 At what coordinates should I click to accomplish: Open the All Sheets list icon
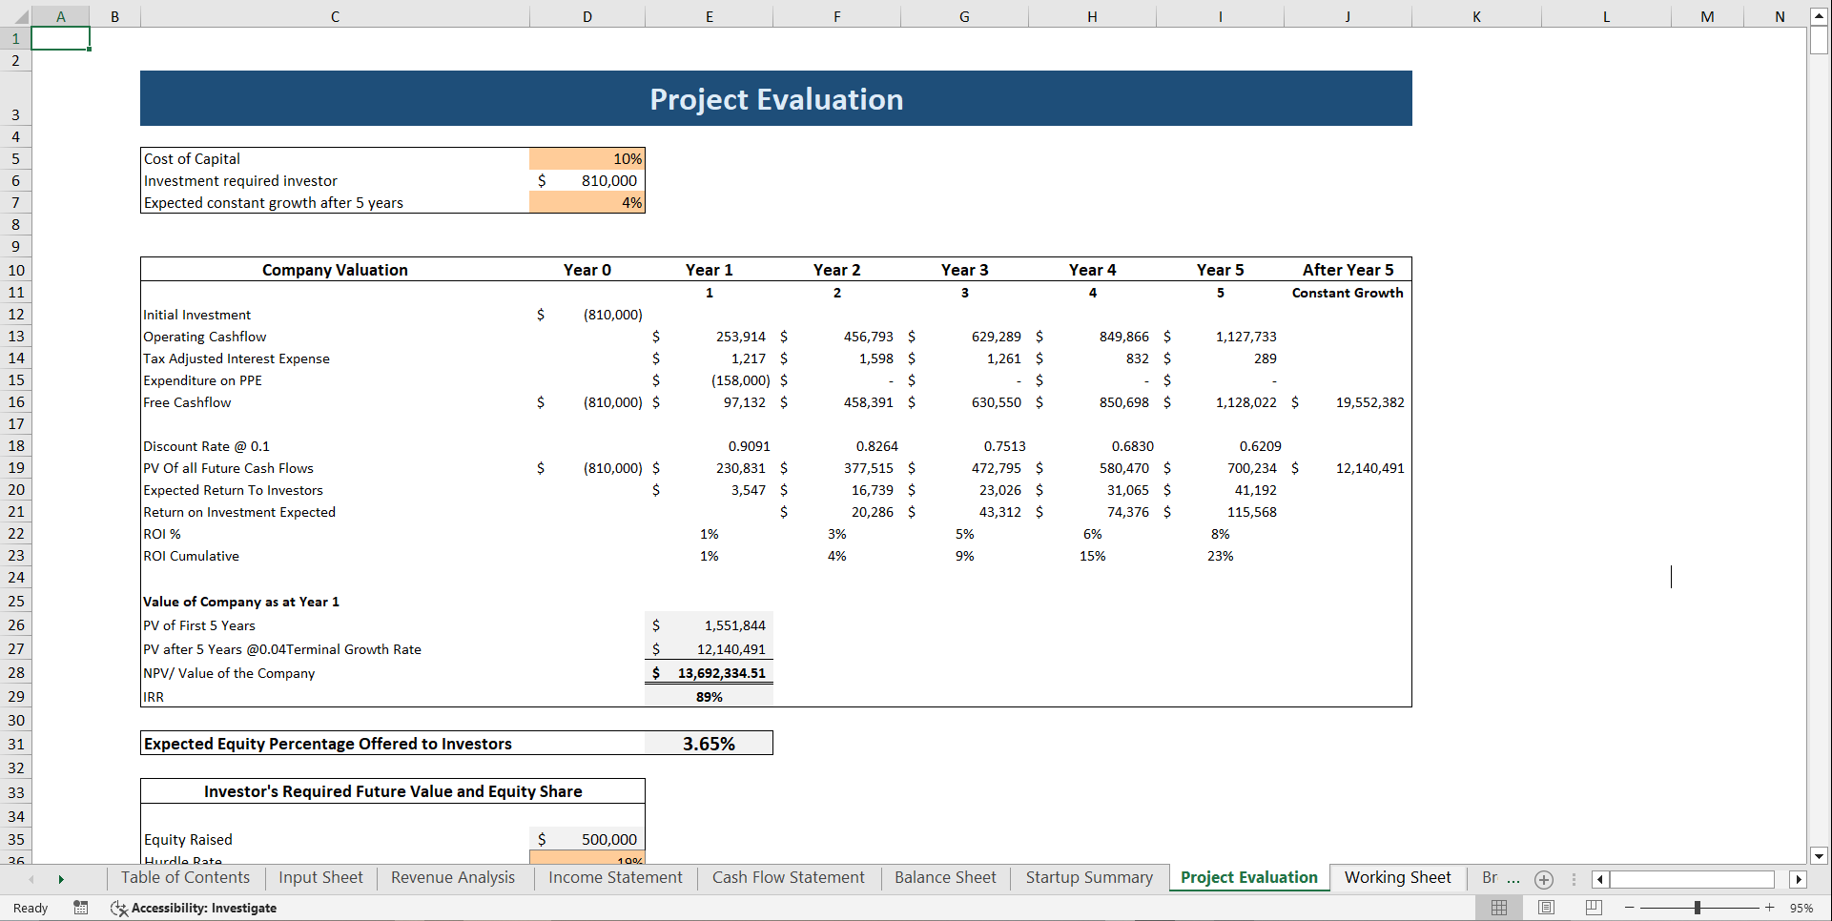(x=1572, y=880)
